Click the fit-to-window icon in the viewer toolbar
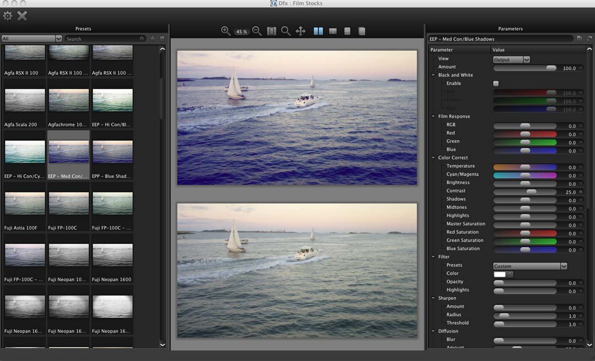 [x=271, y=31]
